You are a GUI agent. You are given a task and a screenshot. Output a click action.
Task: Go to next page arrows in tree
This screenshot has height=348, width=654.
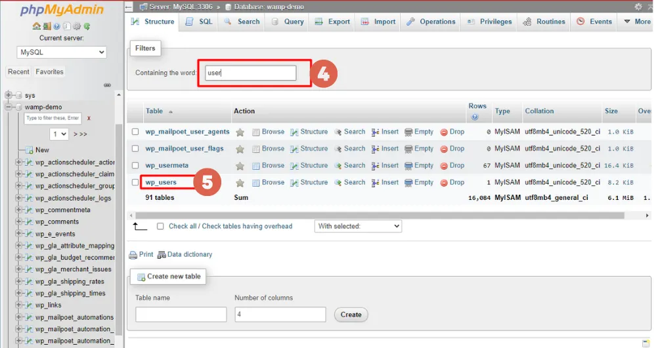(x=80, y=134)
